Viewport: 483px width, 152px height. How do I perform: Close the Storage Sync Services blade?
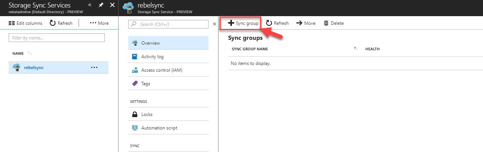tap(112, 5)
